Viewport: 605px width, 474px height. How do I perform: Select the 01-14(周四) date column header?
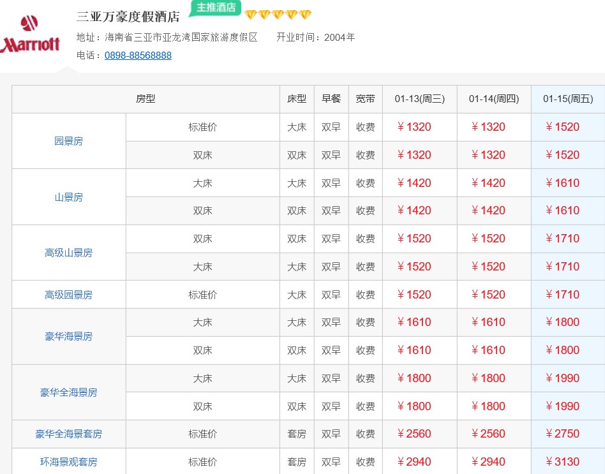(x=493, y=99)
